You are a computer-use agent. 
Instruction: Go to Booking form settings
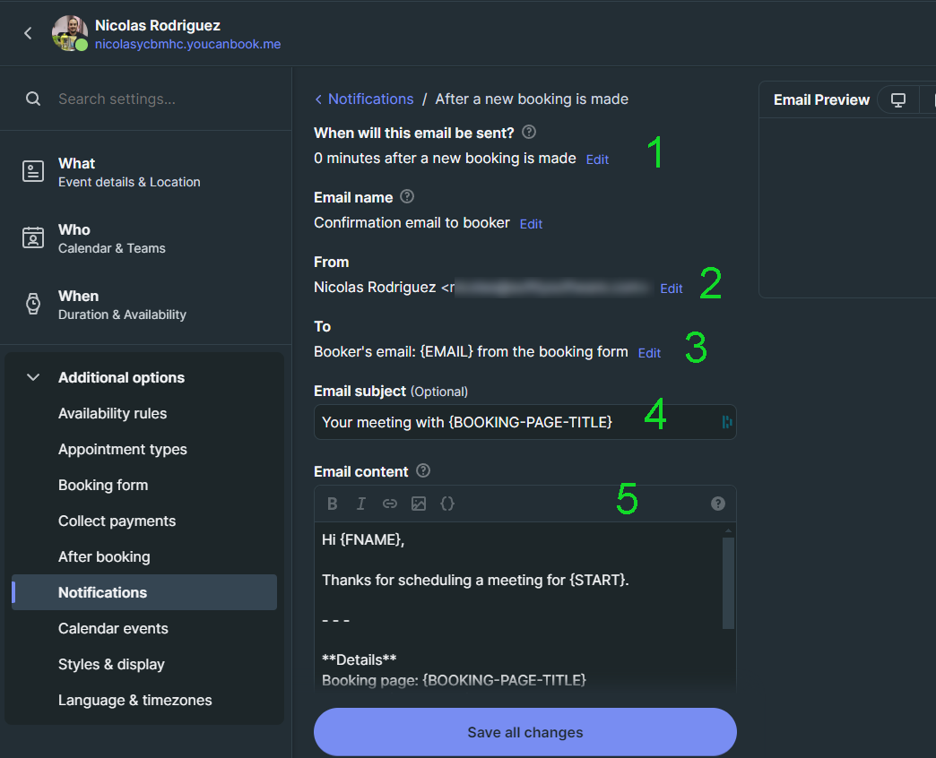[103, 486]
